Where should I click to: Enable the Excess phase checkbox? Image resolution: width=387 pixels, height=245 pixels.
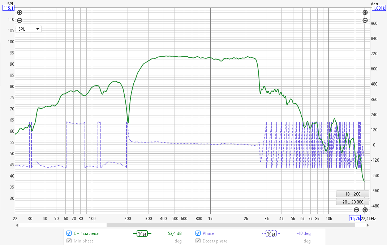point(198,241)
